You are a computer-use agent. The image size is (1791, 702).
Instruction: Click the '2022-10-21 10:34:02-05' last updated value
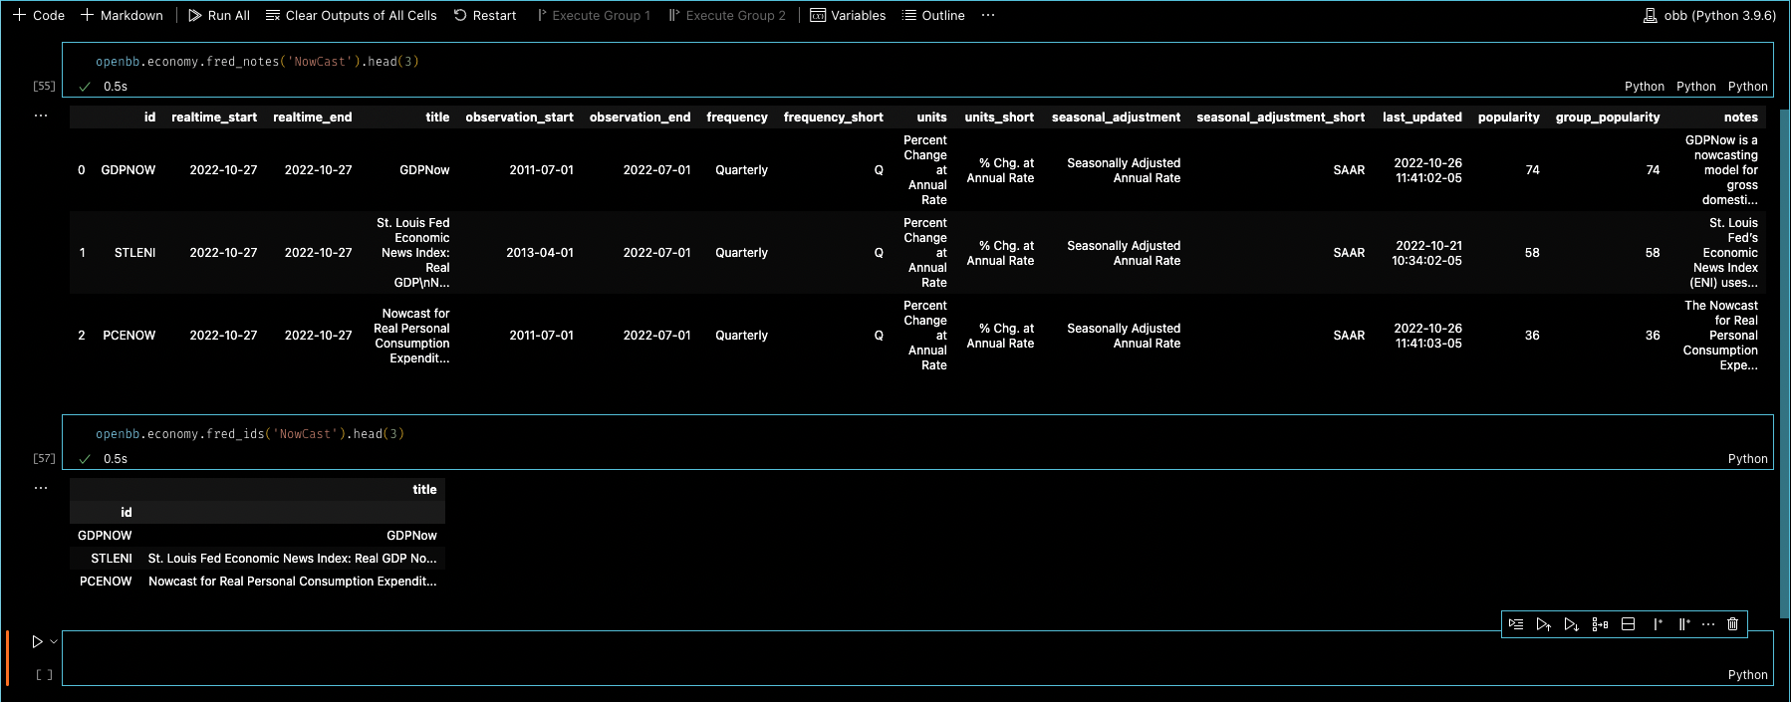click(1426, 253)
